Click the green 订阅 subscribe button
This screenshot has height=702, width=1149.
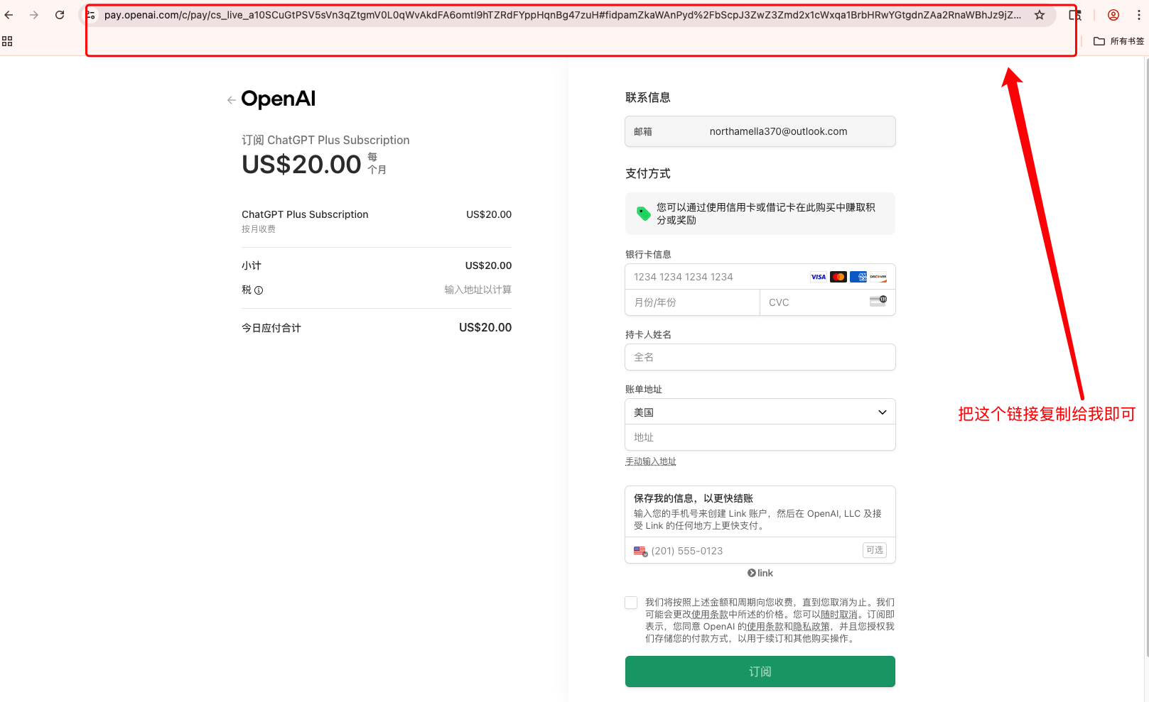[x=760, y=671]
